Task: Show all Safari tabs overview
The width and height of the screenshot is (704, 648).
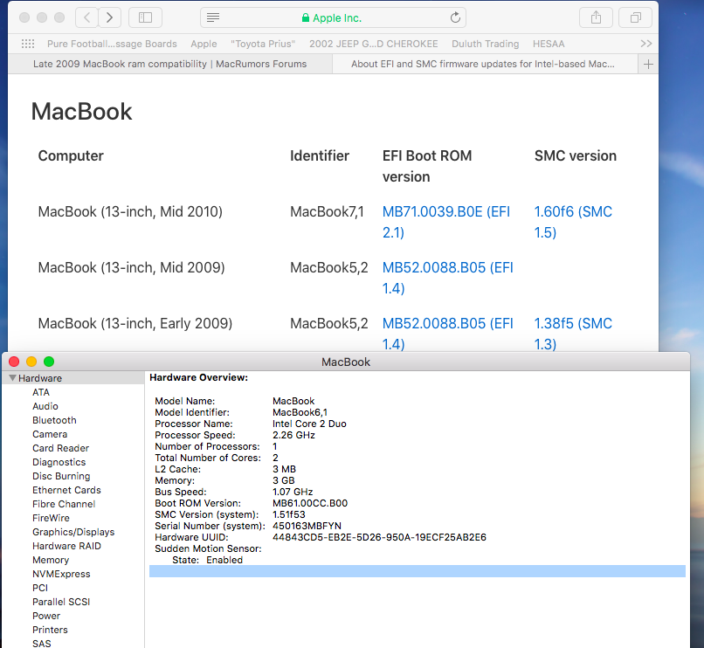Action: (635, 17)
